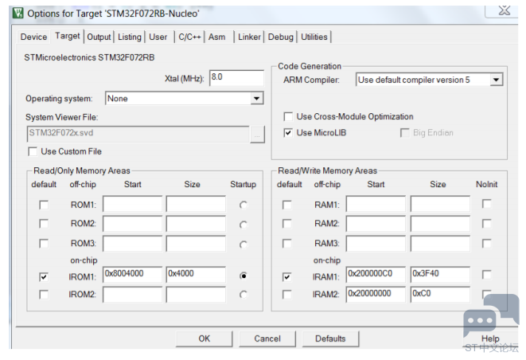This screenshot has height=360, width=526.
Task: Click the Xtal (MHz) input field
Action: pos(236,78)
